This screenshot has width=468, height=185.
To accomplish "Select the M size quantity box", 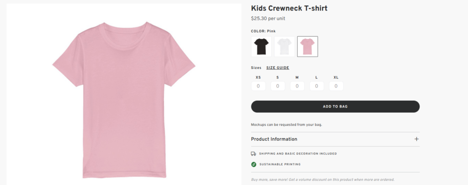I will (x=297, y=86).
